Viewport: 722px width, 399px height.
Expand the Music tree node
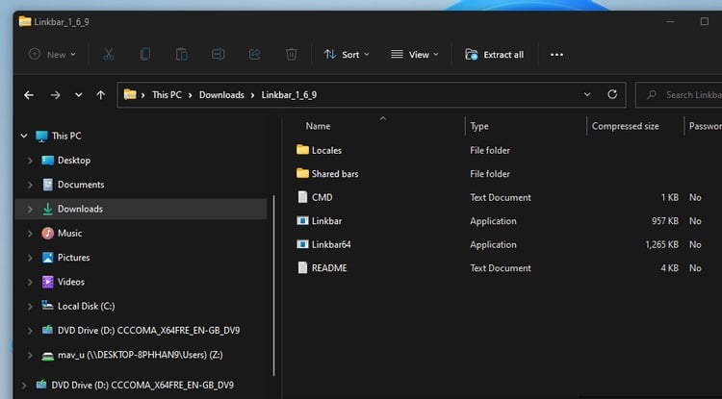point(30,234)
